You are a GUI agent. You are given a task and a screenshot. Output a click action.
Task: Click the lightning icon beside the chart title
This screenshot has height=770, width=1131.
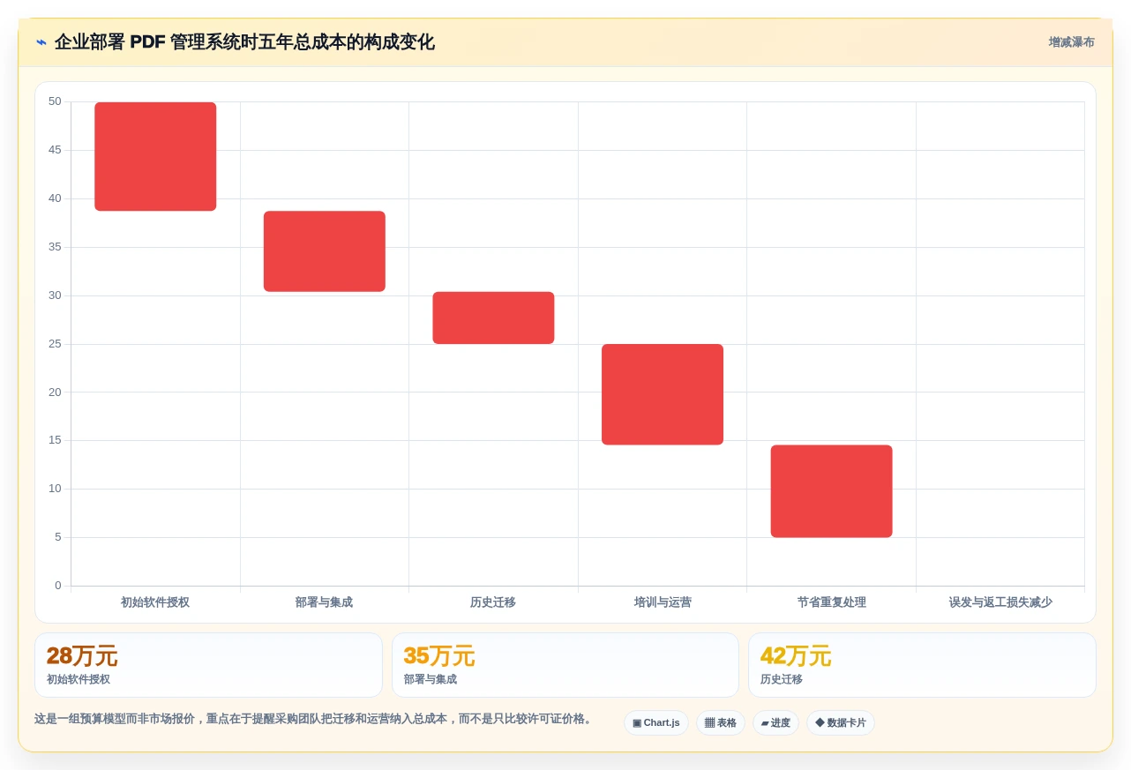point(41,42)
